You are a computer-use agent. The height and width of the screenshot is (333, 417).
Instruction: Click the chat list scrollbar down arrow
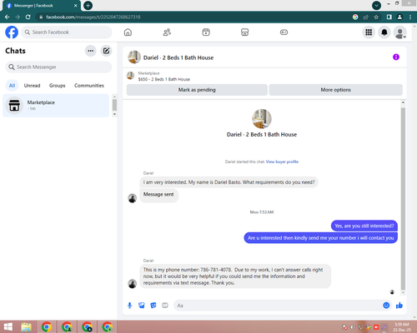coord(114,114)
